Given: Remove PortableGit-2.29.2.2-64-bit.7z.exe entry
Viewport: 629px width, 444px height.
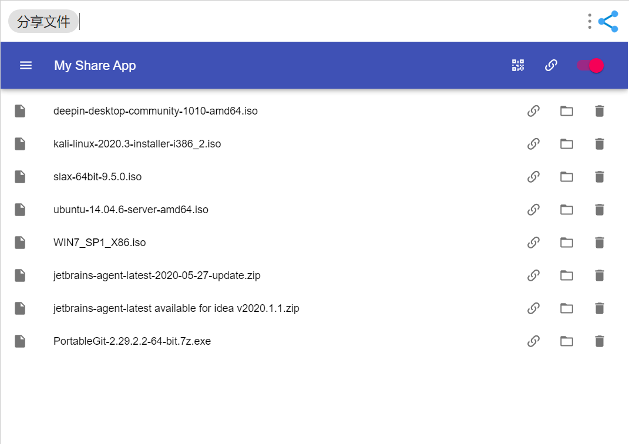Looking at the screenshot, I should coord(599,341).
